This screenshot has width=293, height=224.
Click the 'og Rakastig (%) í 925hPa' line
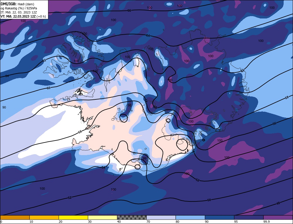point(19,8)
